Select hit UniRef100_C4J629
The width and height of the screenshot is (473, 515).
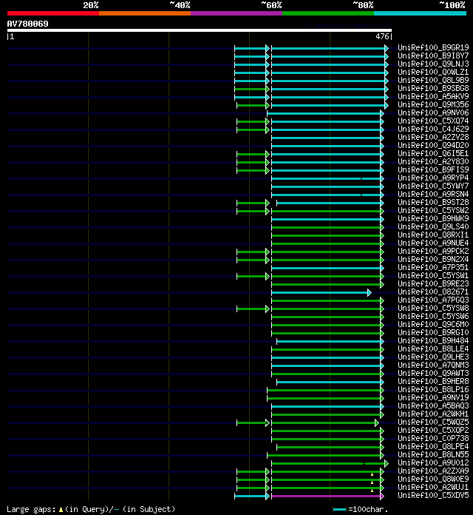click(x=433, y=129)
